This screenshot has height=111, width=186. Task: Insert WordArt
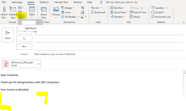(x=118, y=17)
